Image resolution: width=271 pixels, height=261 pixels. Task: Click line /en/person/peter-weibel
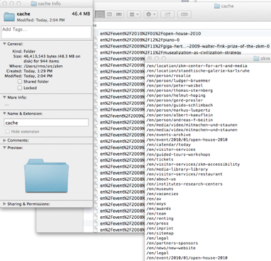click(x=175, y=86)
